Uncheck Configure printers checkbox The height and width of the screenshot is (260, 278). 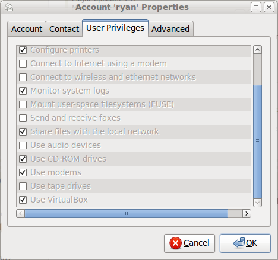coord(23,50)
